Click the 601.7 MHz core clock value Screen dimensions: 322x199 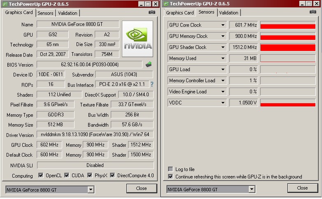[x=243, y=25]
